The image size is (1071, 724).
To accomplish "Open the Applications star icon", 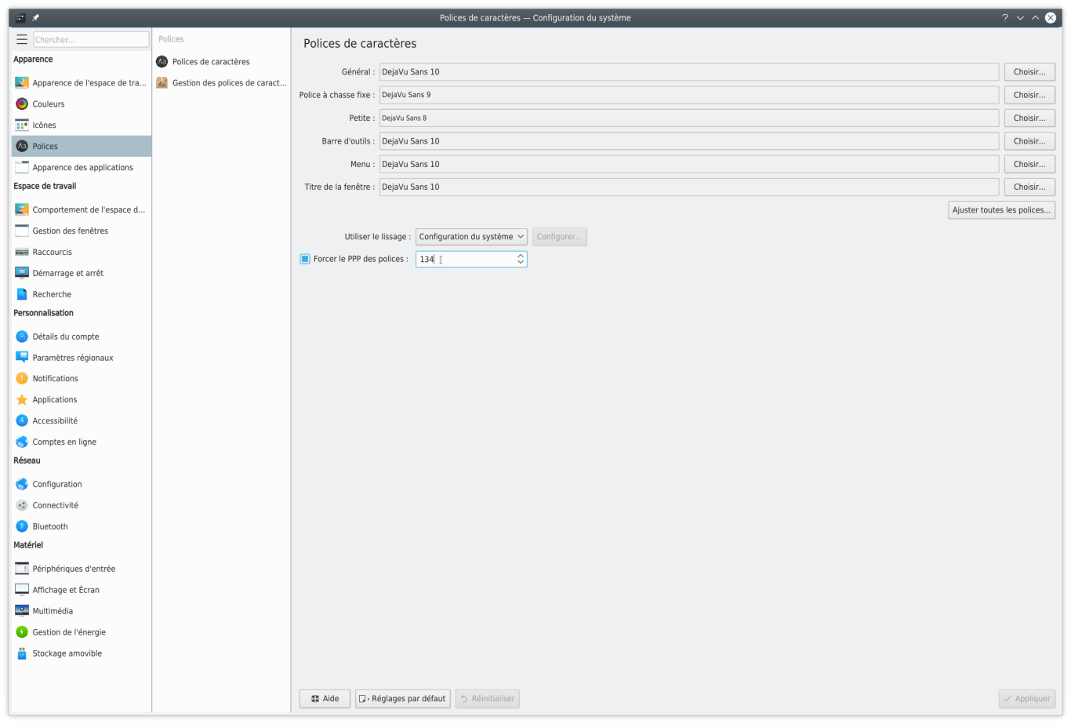I will tap(22, 399).
